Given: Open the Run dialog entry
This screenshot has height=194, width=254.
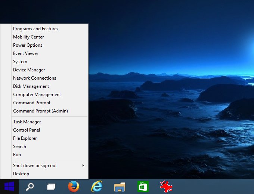Looking at the screenshot, I should tap(50, 155).
